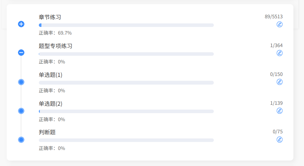The width and height of the screenshot is (304, 166).
Task: Click the 章节练习 progress bar
Action: click(126, 25)
